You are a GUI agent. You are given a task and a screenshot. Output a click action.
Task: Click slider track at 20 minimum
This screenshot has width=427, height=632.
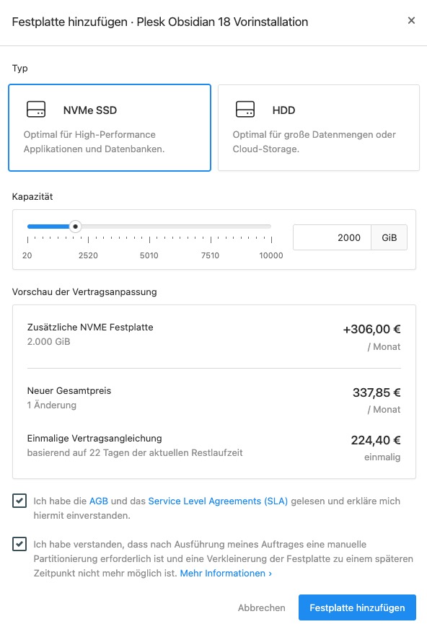[x=28, y=227]
